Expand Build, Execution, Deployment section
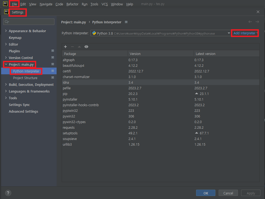Viewport: 265px width, 199px height. [6, 84]
